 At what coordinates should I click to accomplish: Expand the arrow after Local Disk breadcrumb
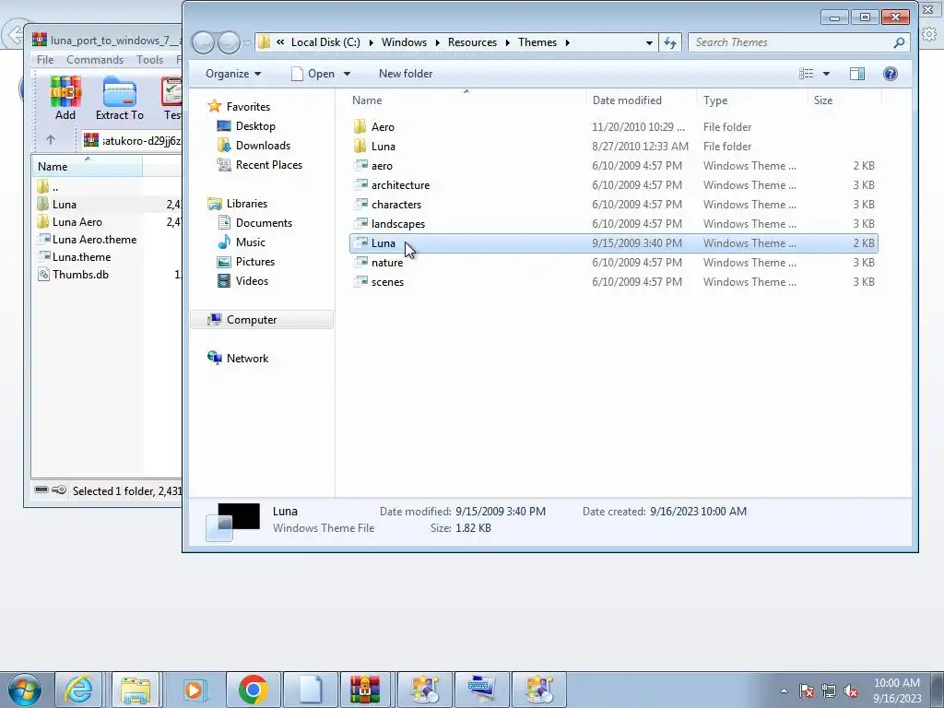(371, 42)
